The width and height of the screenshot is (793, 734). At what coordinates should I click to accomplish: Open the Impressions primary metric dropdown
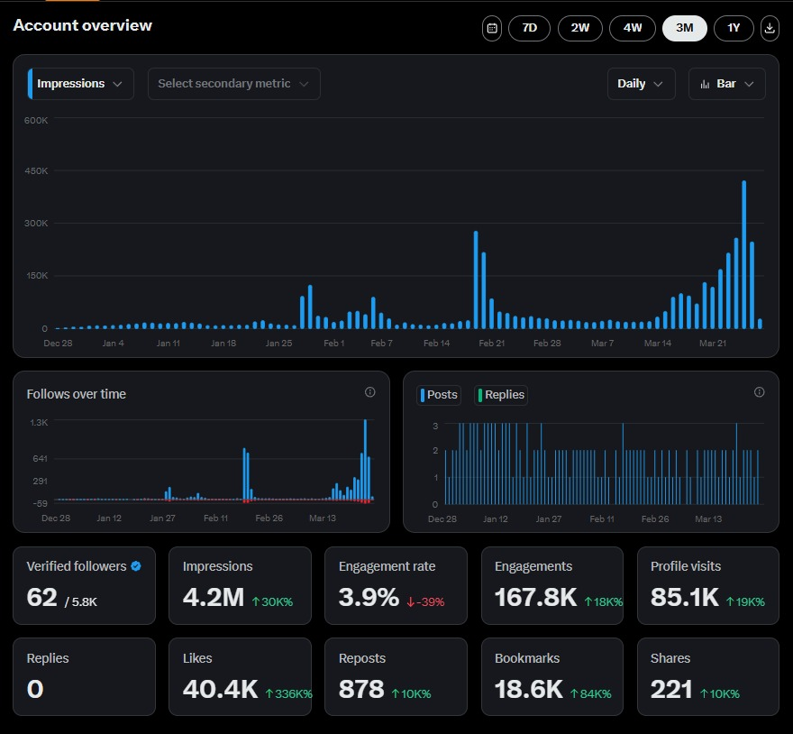click(x=81, y=84)
